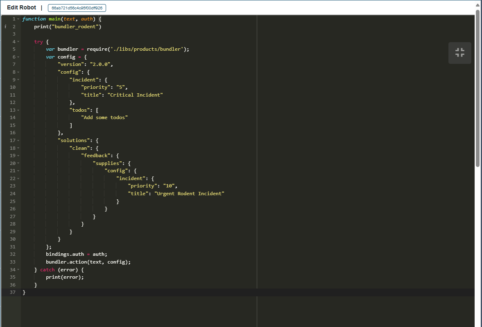The image size is (482, 327).
Task: Click the catch keyword
Action: coord(48,270)
